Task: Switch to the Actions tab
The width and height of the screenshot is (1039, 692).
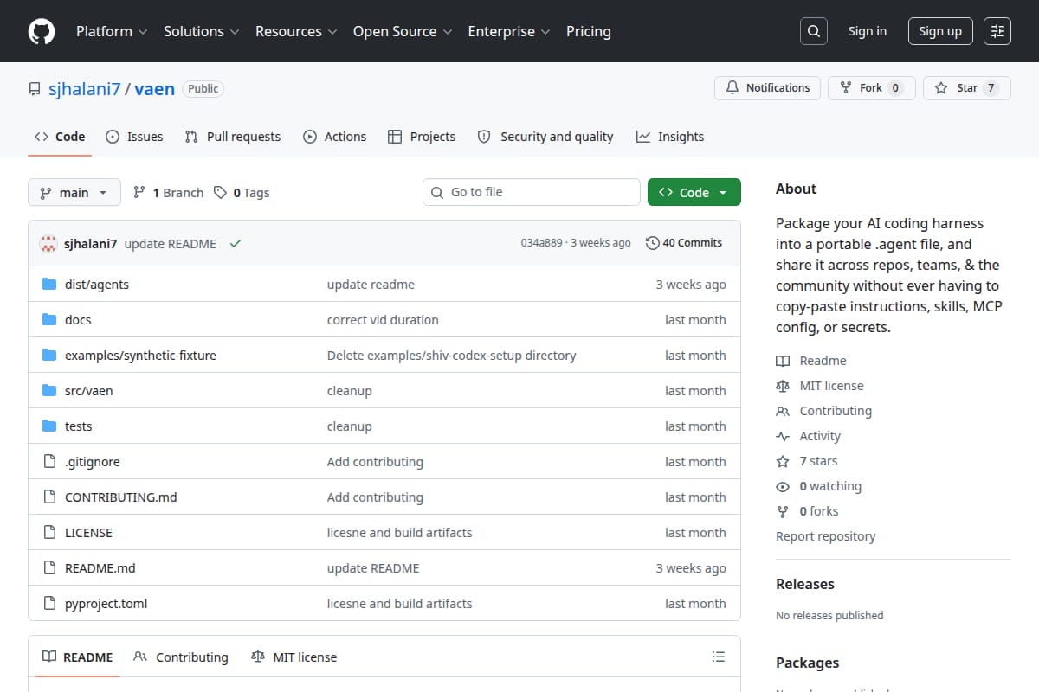Action: point(335,137)
